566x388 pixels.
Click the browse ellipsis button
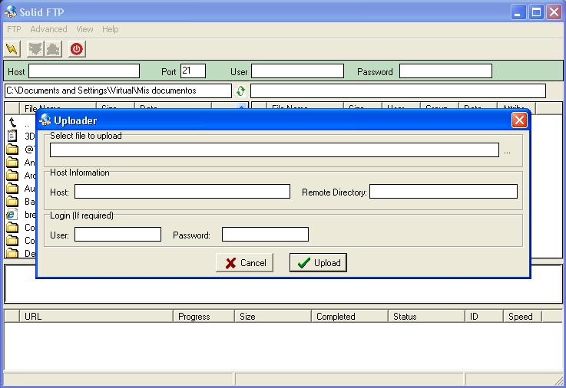pyautogui.click(x=507, y=151)
